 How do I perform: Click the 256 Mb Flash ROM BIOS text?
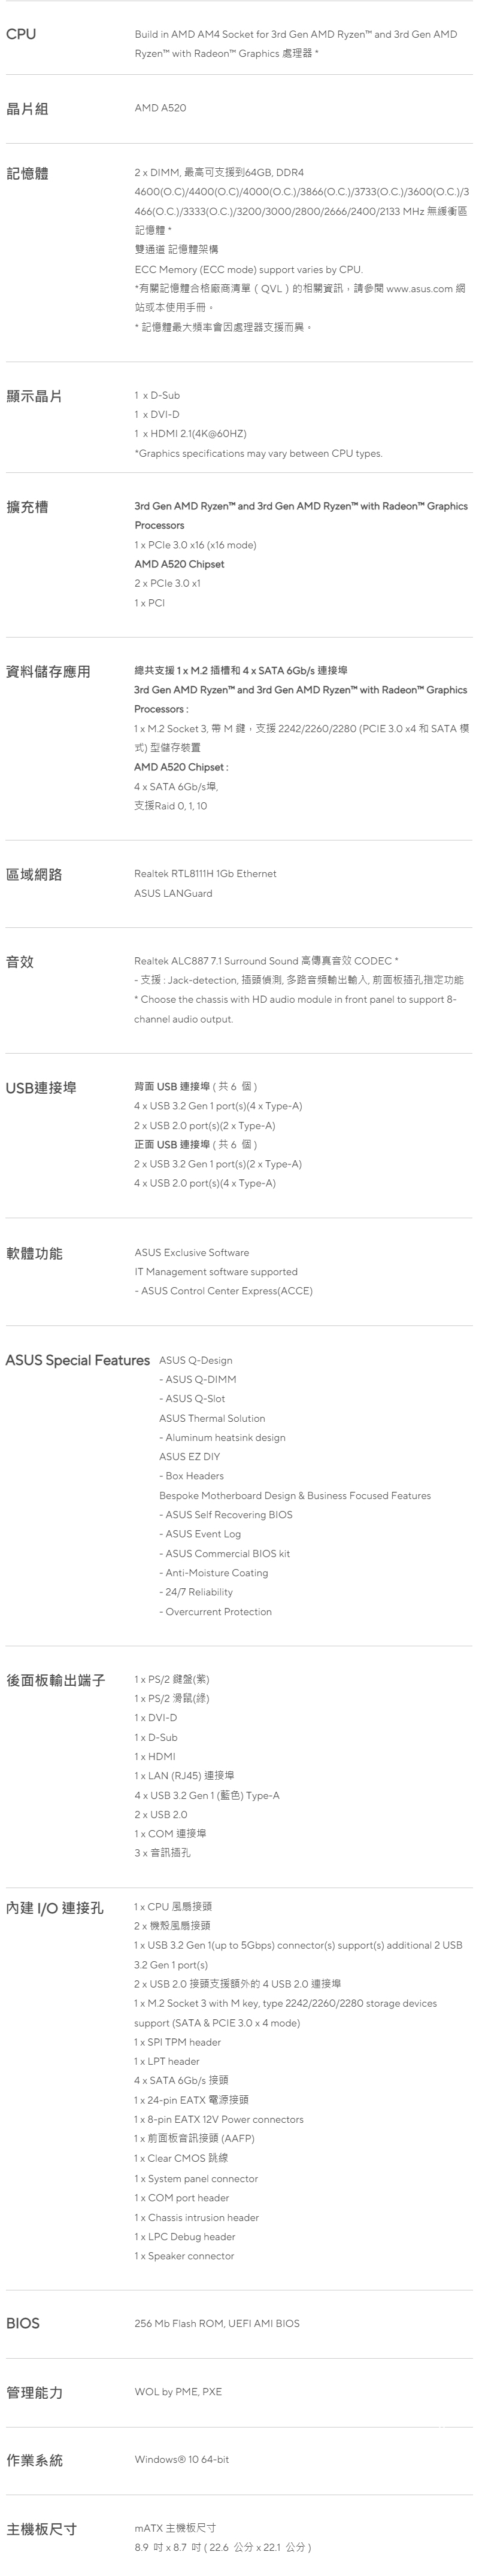click(x=217, y=2323)
